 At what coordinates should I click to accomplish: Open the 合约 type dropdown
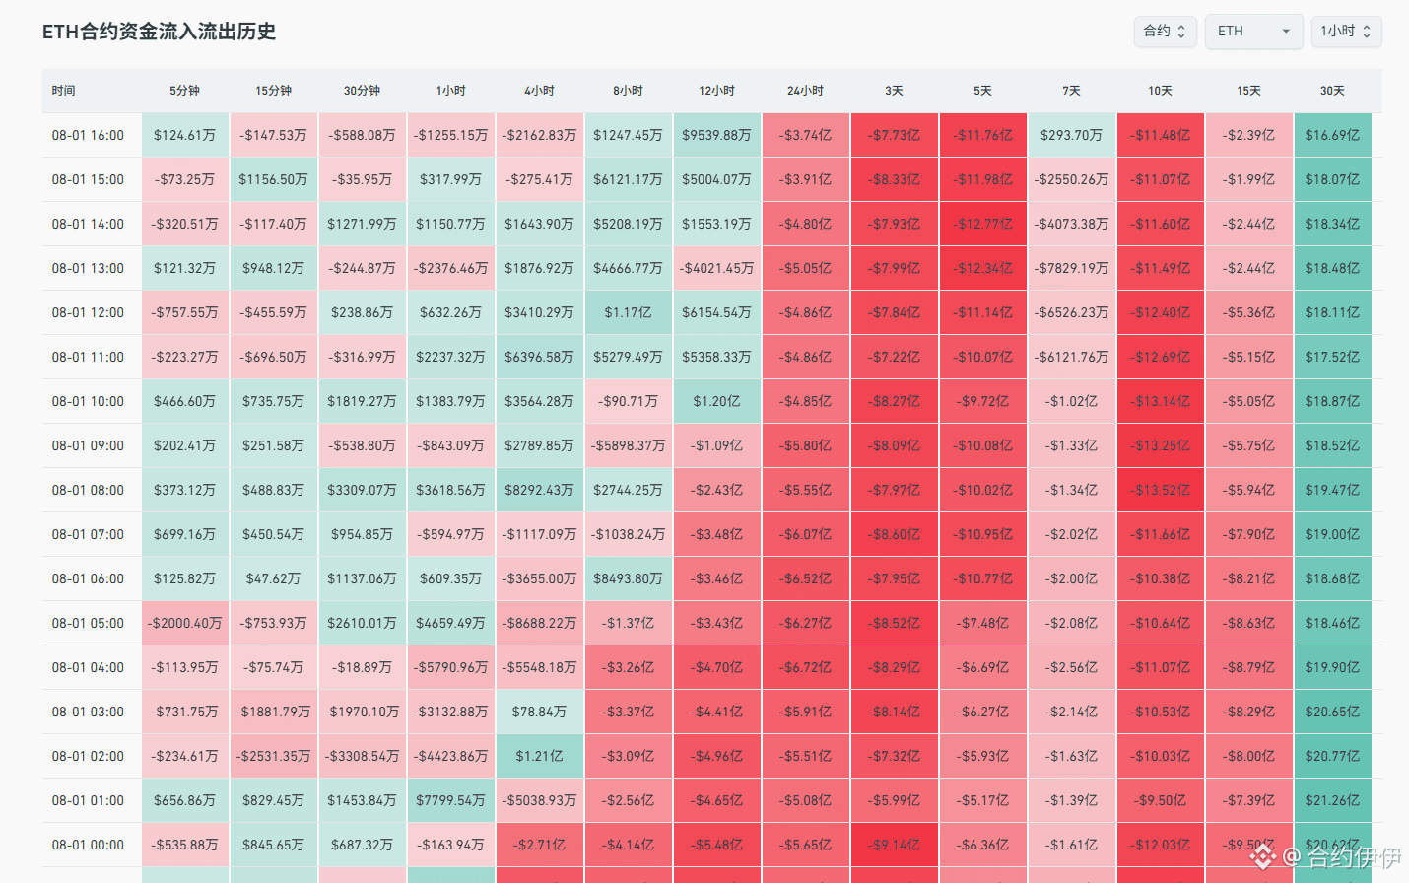pyautogui.click(x=1166, y=32)
